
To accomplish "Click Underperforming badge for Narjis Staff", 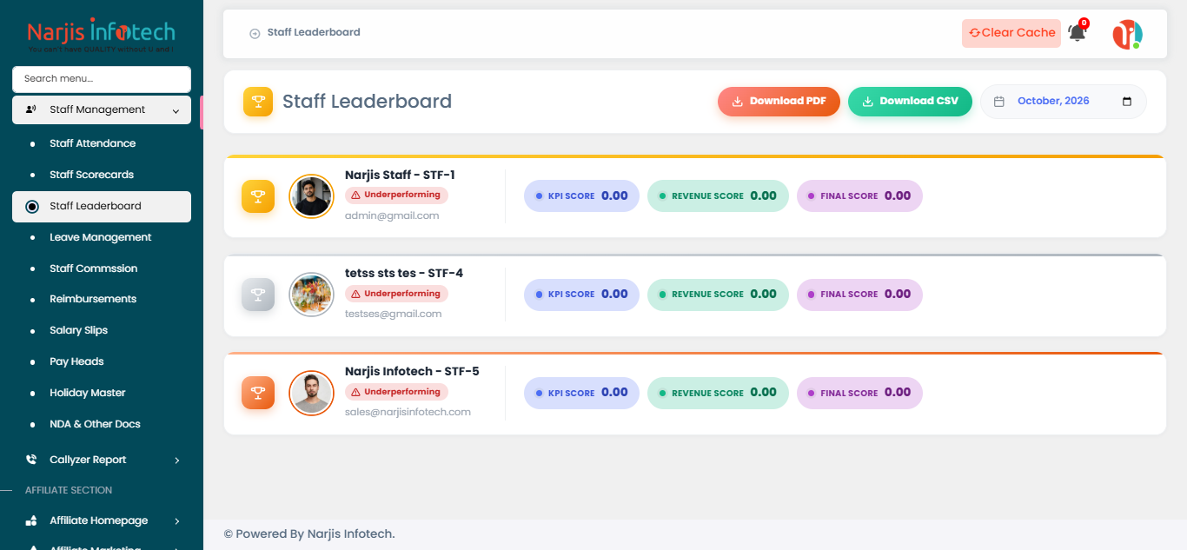I will click(x=397, y=195).
